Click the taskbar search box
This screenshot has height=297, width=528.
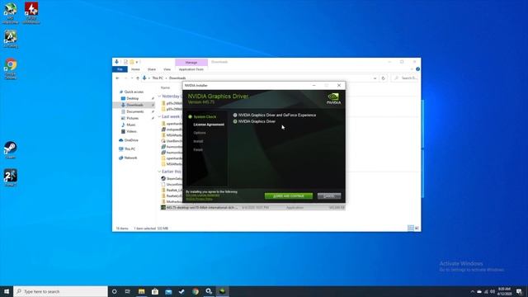60,291
